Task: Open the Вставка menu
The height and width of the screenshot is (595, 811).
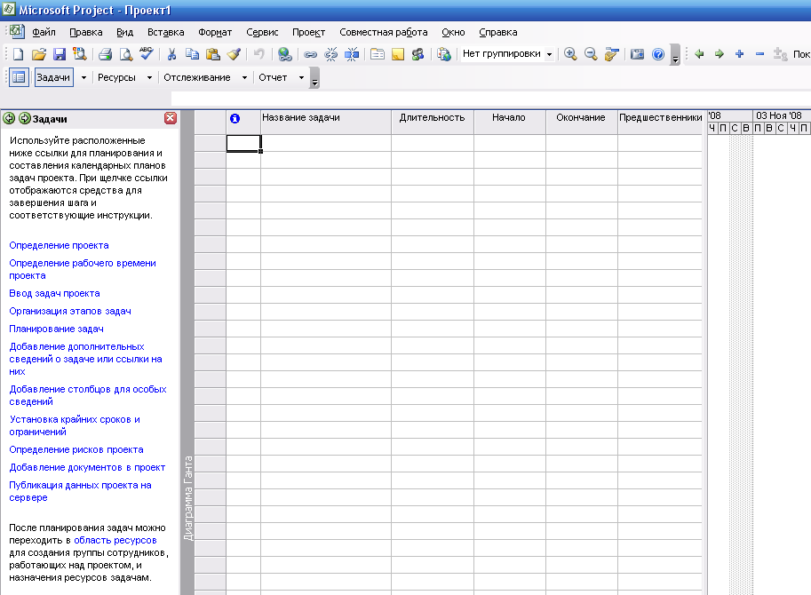Action: pos(165,32)
